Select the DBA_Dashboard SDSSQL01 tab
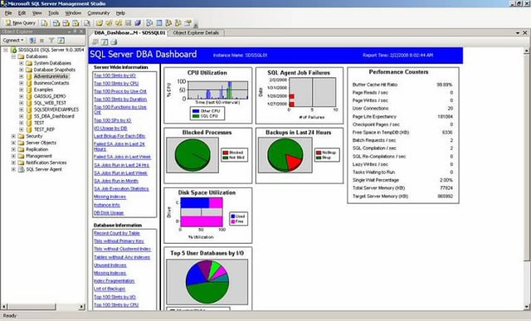 tap(129, 33)
